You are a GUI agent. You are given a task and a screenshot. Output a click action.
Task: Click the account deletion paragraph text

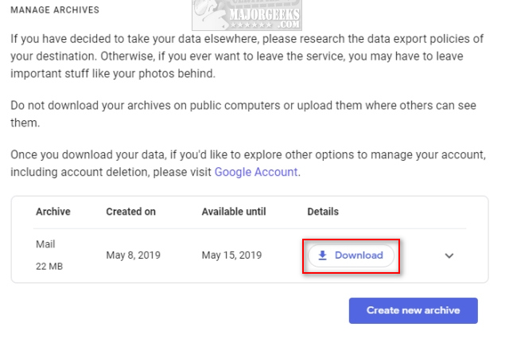tap(248, 163)
